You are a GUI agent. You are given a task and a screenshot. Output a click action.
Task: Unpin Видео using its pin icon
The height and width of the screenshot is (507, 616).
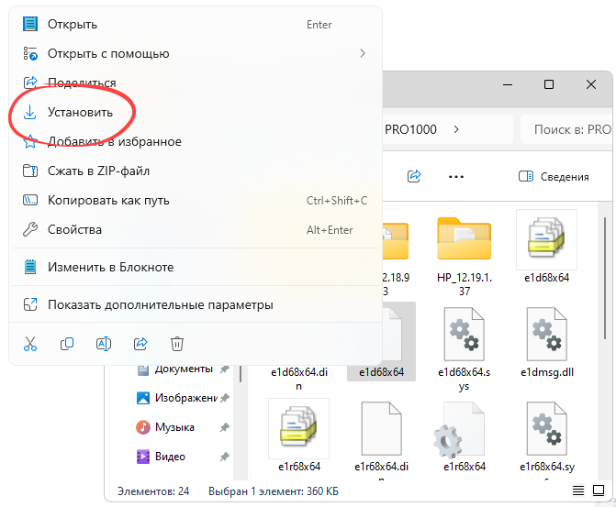click(x=224, y=457)
